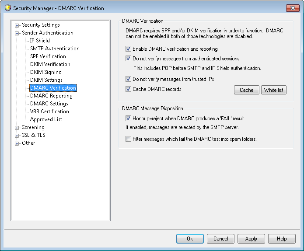Enable filtering failed DMARC messages into spam folders
The height and width of the screenshot is (251, 304).
[129, 139]
